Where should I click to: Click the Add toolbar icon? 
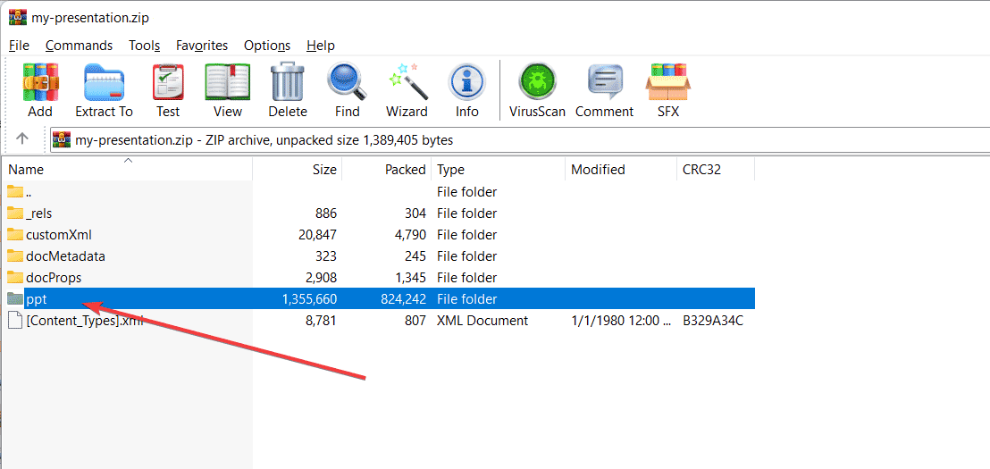(40, 83)
